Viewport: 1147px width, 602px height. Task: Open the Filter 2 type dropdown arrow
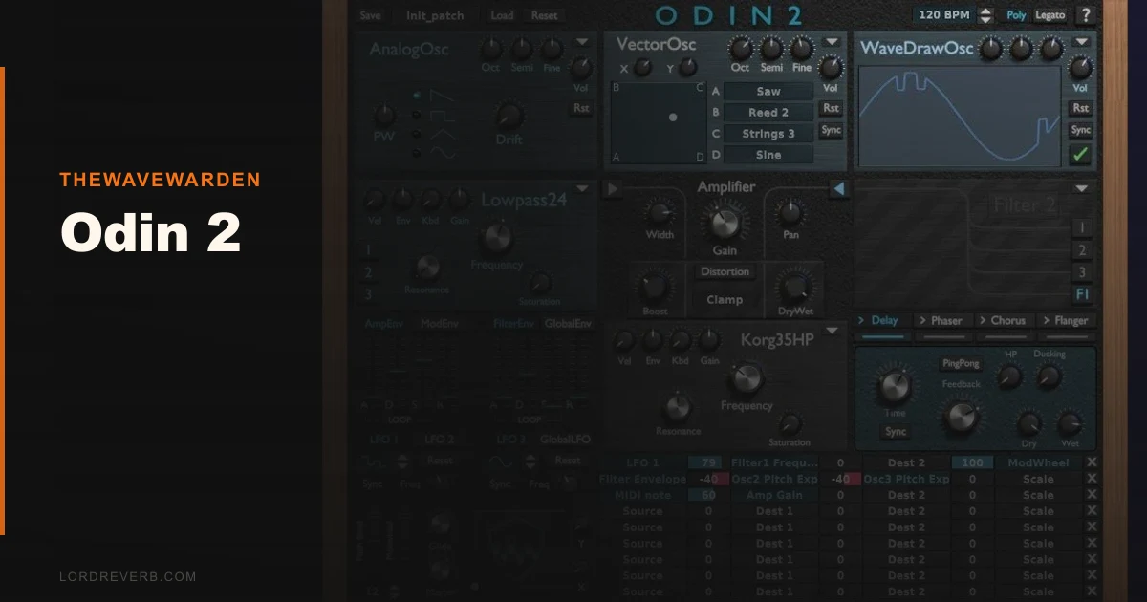(1081, 189)
